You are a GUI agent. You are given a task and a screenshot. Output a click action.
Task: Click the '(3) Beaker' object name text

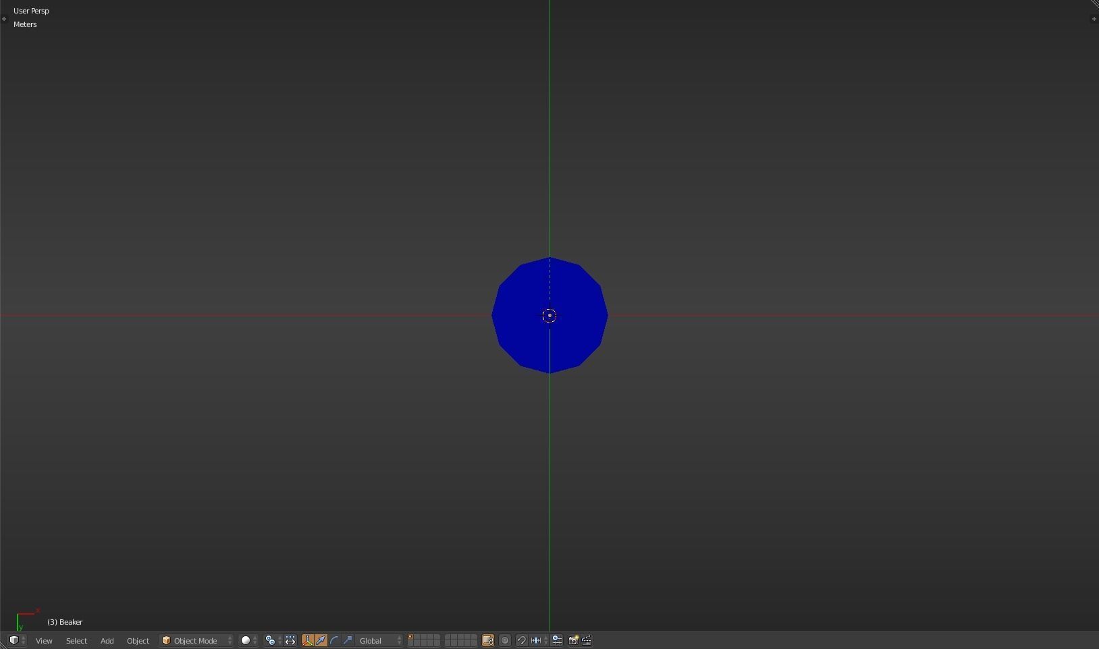[65, 622]
